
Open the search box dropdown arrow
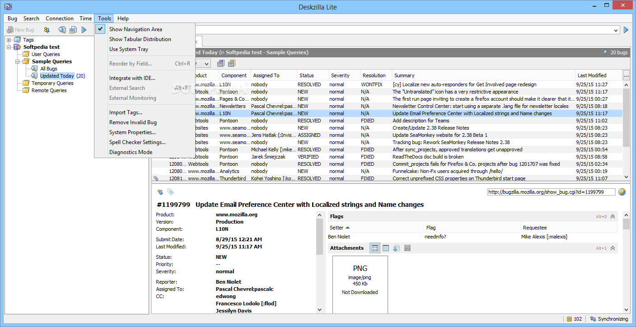pyautogui.click(x=616, y=30)
